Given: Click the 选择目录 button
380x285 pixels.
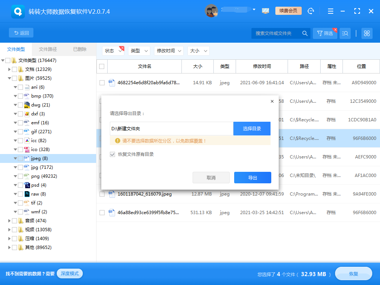Looking at the screenshot, I should (x=252, y=129).
